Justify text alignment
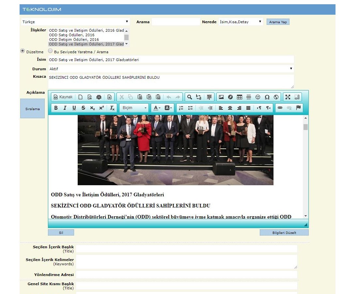 coord(248,108)
